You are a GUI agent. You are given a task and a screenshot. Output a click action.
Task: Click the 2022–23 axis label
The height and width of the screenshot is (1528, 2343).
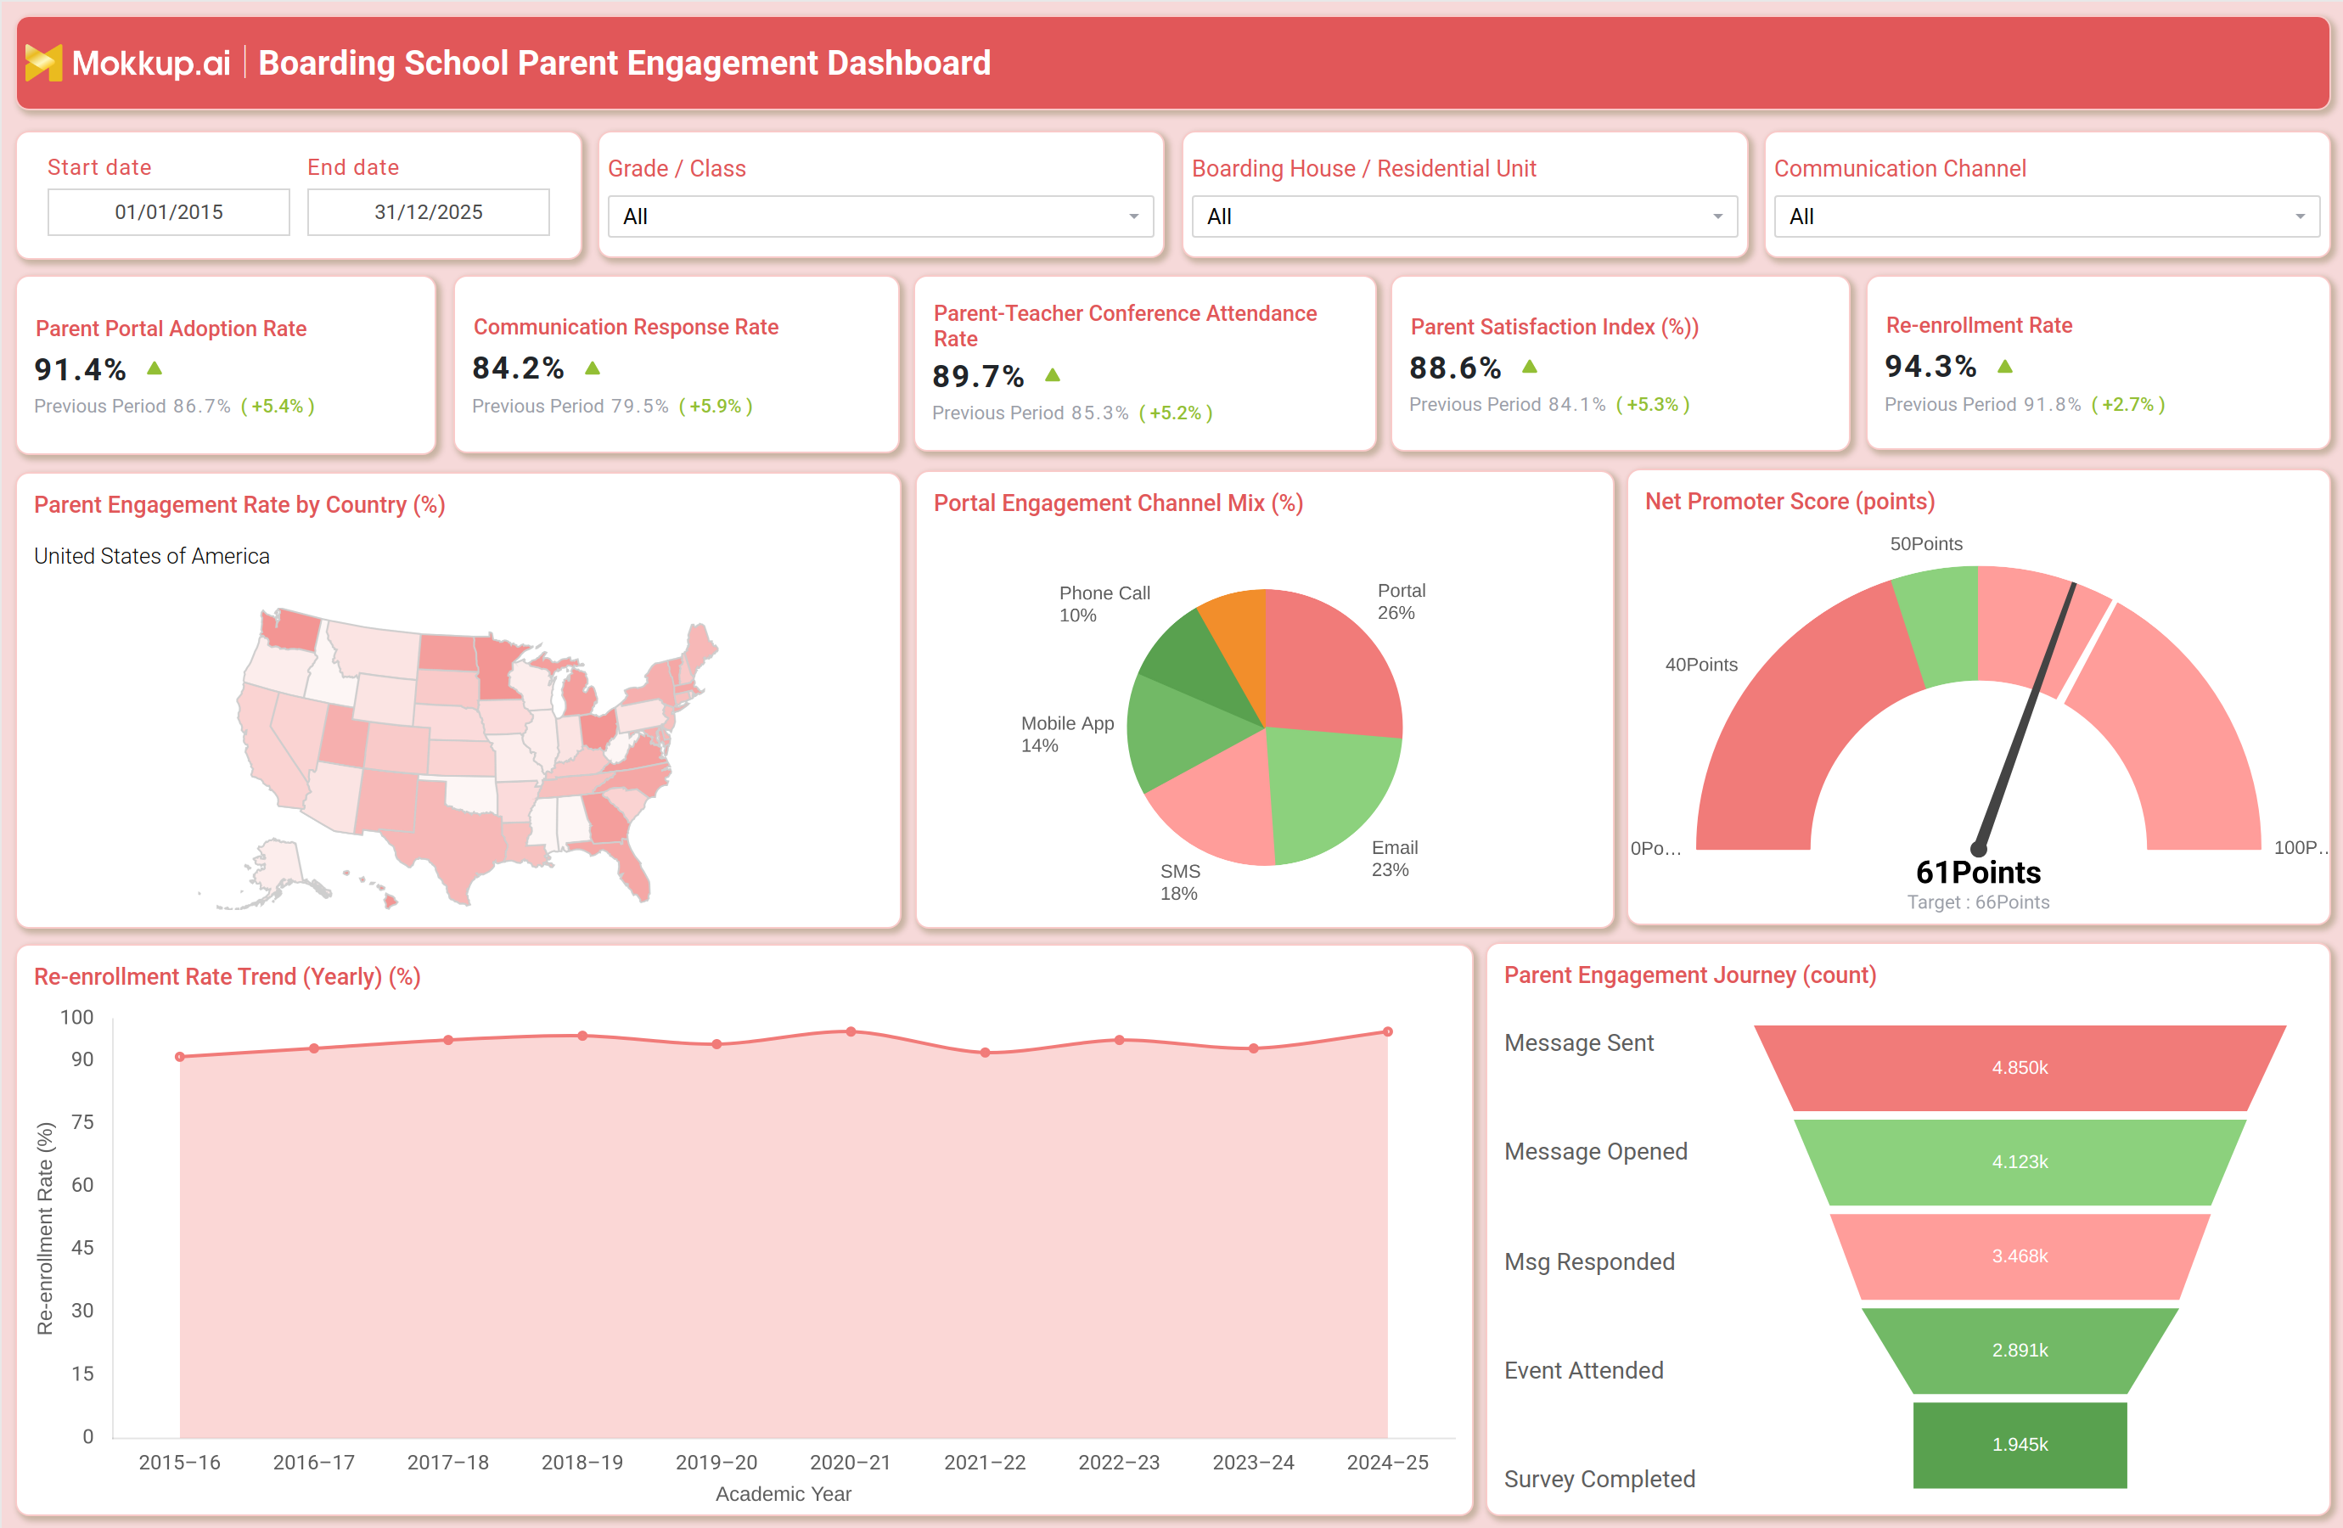1120,1462
